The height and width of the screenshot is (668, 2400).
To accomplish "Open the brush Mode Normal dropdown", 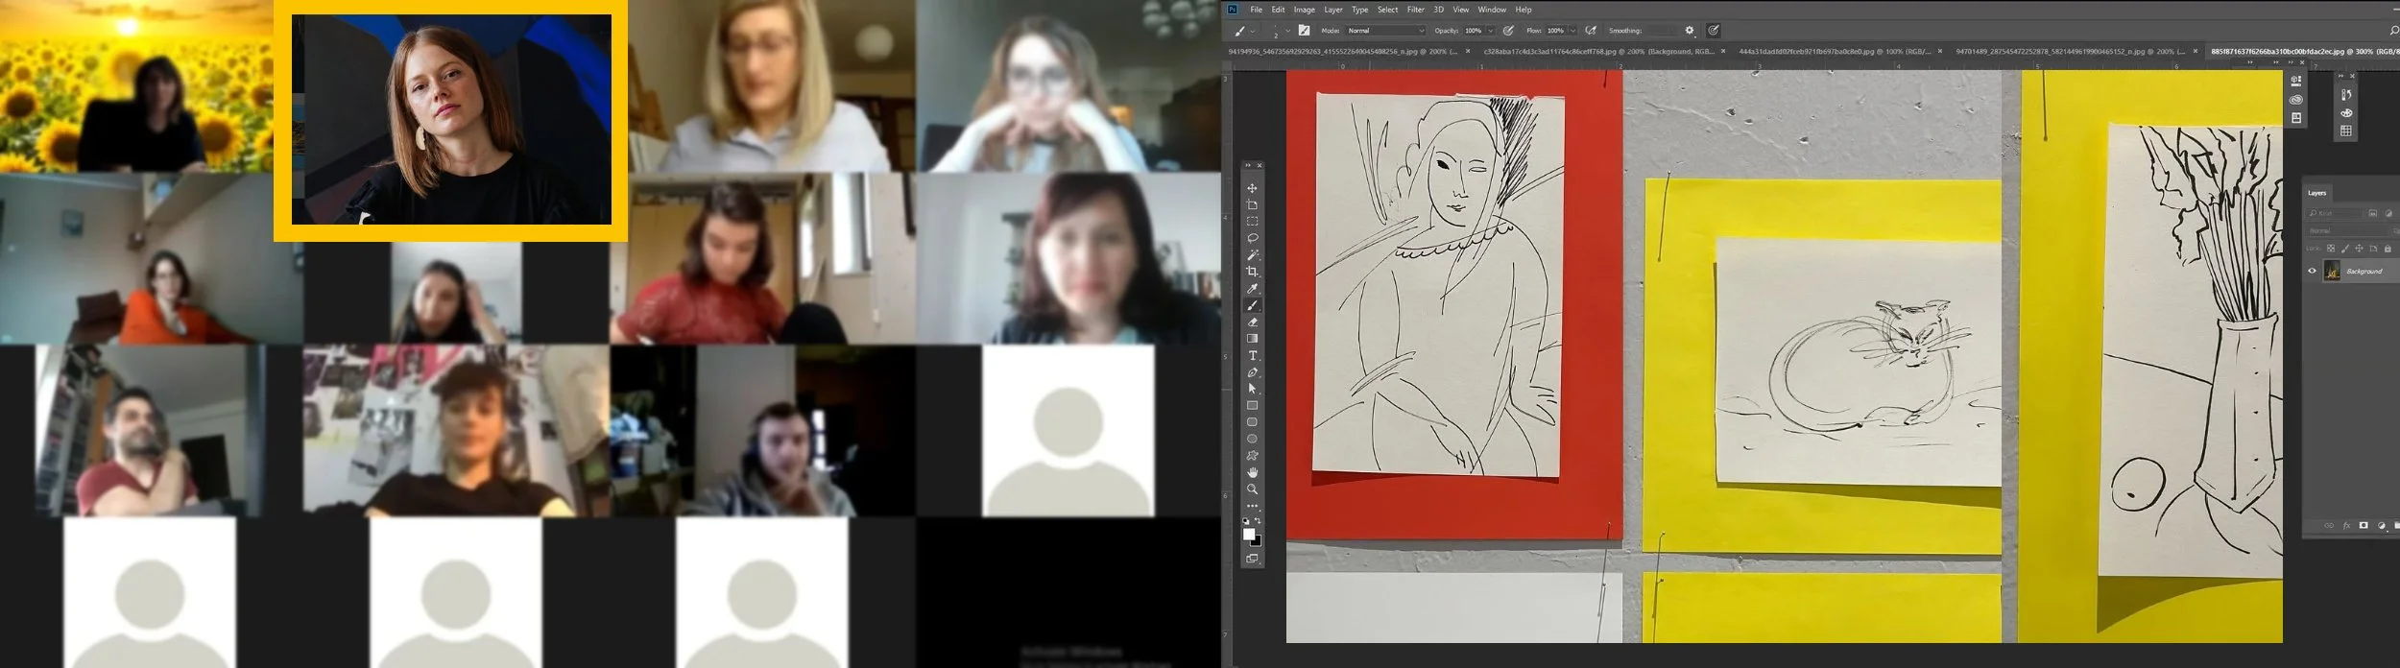I will 1385,31.
